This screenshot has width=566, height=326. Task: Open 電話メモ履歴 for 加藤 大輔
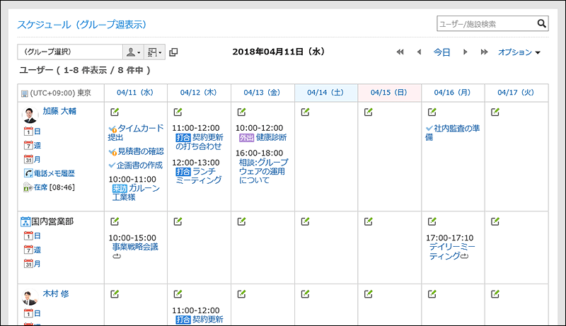pos(50,173)
